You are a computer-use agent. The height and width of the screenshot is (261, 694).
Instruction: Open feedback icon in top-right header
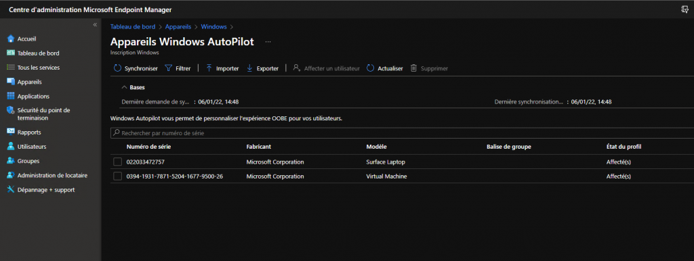[685, 9]
